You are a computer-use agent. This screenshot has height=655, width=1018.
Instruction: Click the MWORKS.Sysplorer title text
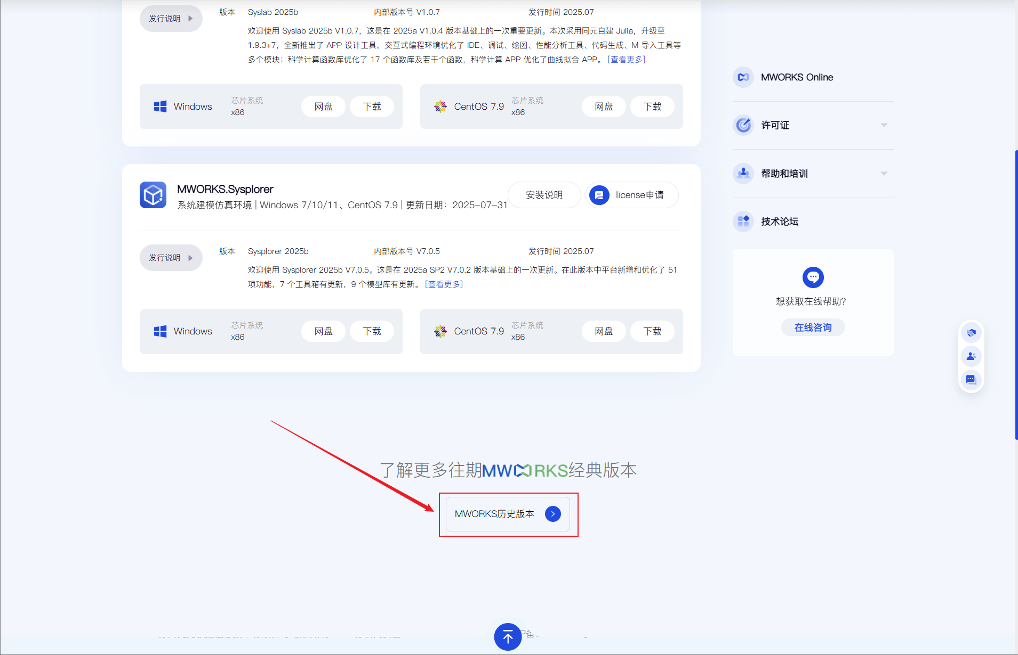tap(225, 189)
